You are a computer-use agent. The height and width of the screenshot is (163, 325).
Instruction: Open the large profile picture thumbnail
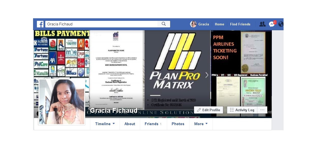(62, 102)
